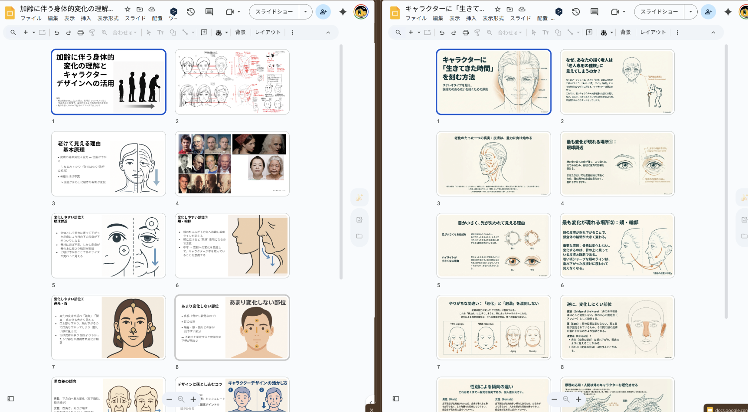Click redo in the left window toolbar
Image resolution: width=748 pixels, height=412 pixels.
coord(69,33)
